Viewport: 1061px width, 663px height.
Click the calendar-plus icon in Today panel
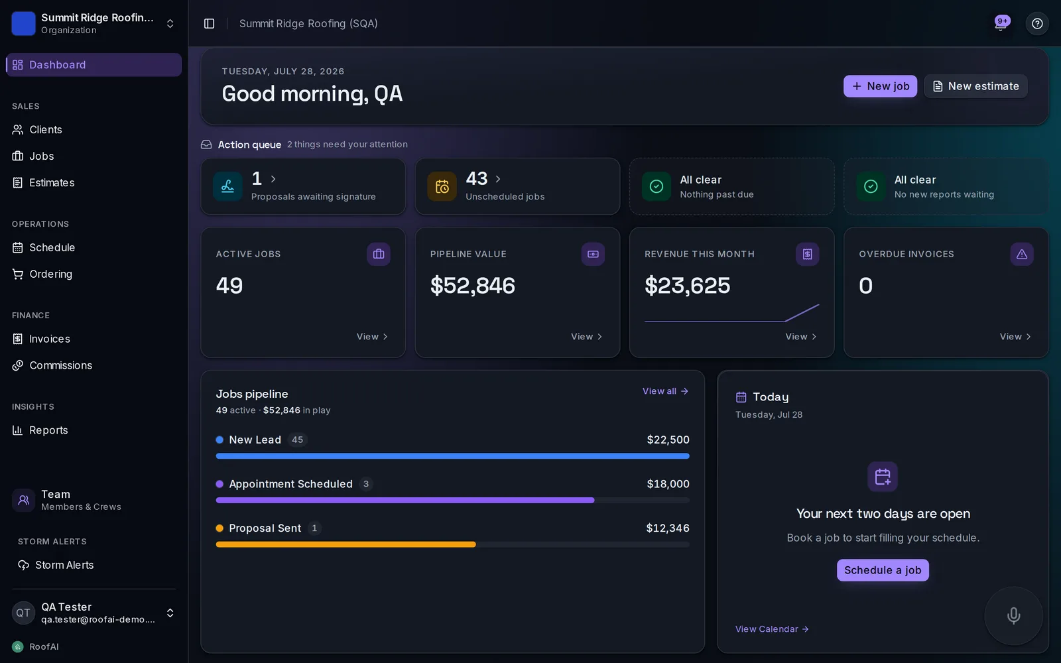click(883, 477)
